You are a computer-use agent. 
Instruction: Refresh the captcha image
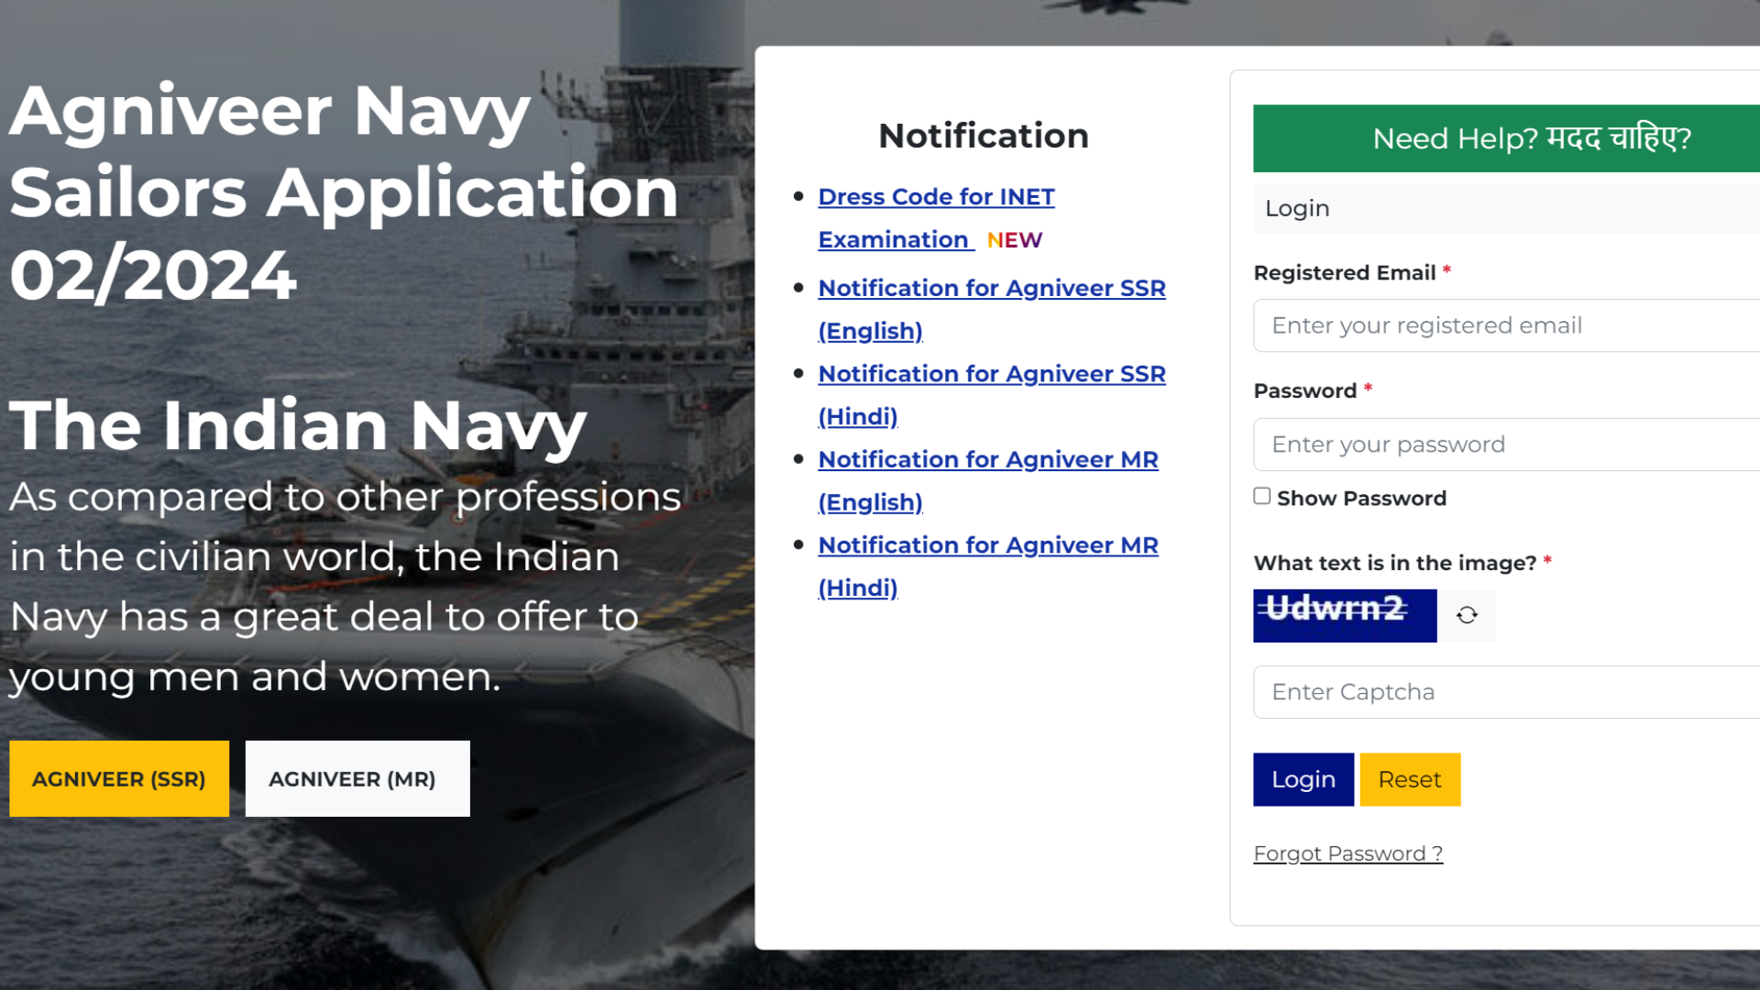pyautogui.click(x=1467, y=615)
